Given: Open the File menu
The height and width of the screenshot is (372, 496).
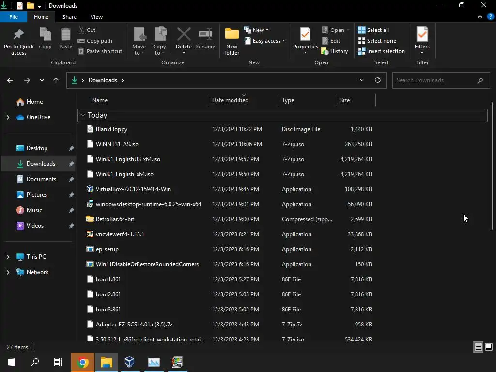Looking at the screenshot, I should (x=14, y=17).
